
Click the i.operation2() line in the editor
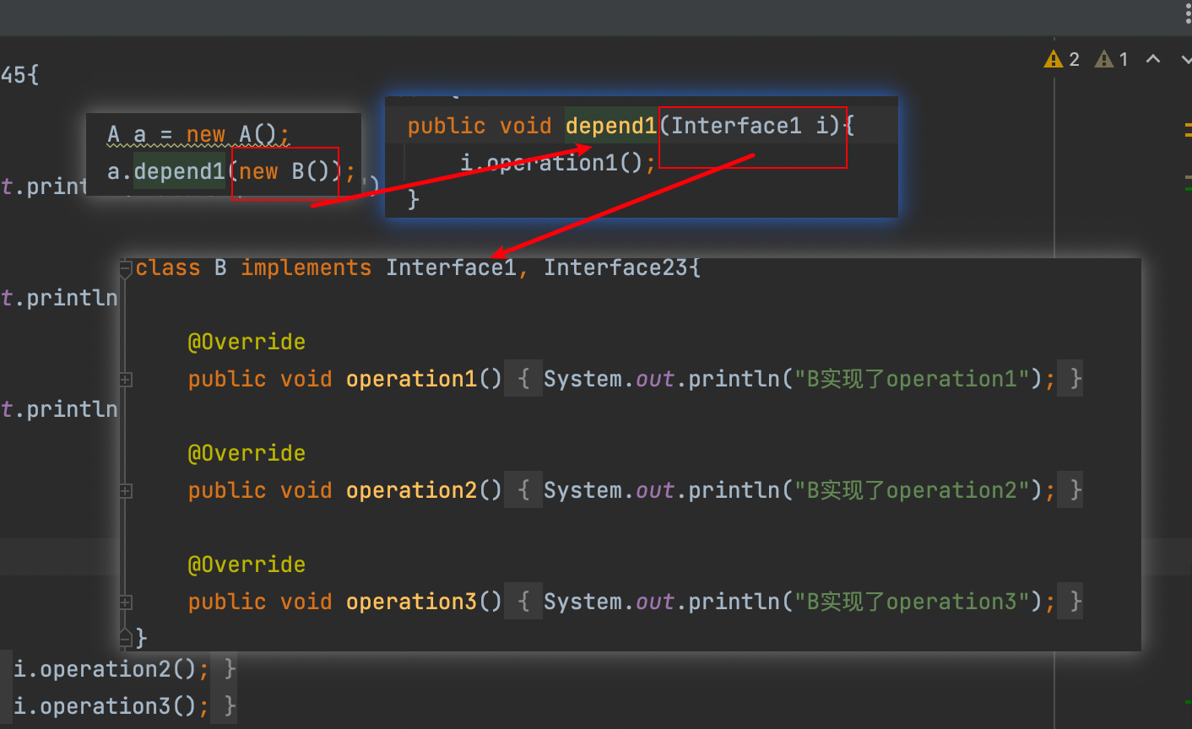pos(111,669)
